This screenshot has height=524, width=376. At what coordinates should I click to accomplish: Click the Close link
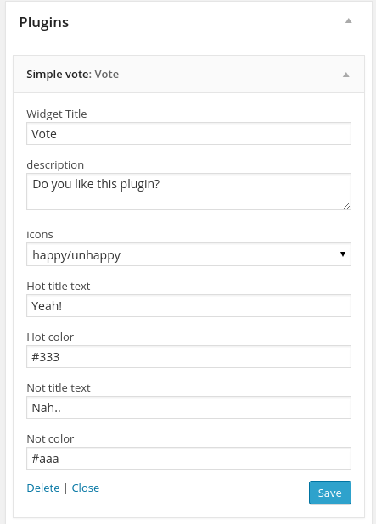coord(86,488)
